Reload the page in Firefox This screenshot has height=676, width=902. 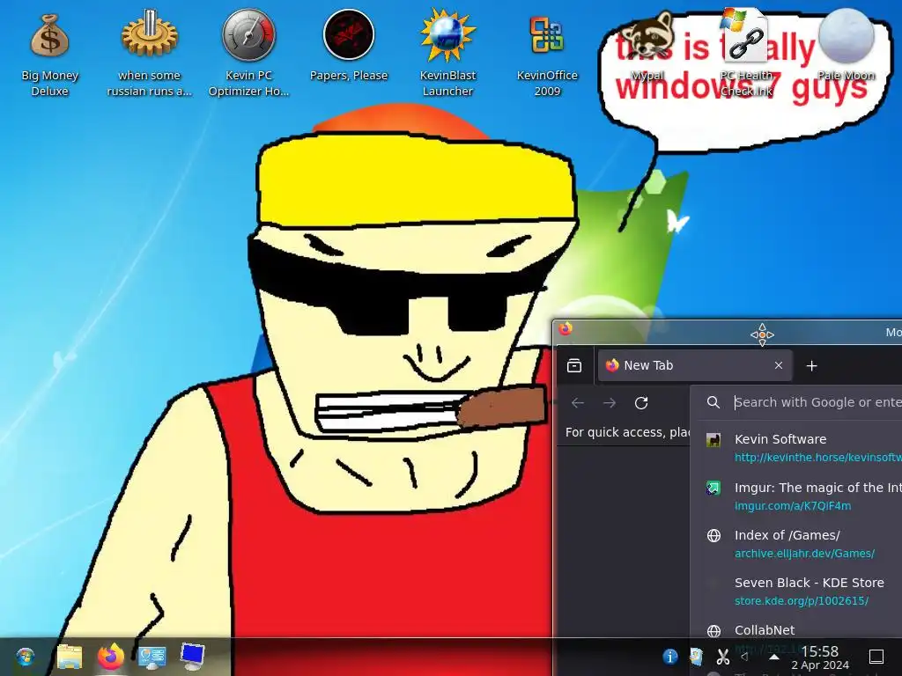pos(641,403)
